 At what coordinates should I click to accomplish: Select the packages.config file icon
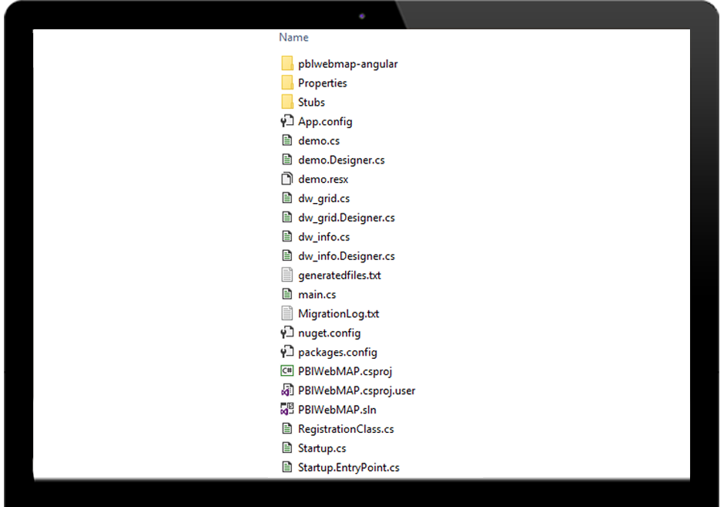287,351
